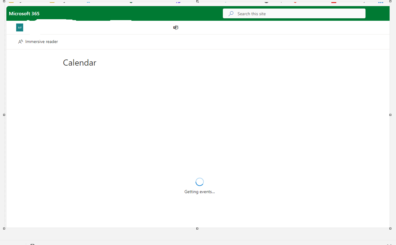Open the Microsoft 365 link in the green bar

pos(24,13)
